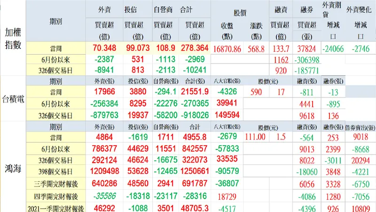Image resolution: width=376 pixels, height=212 pixels.
Task: Click the futures value -24066
Action: (x=333, y=49)
